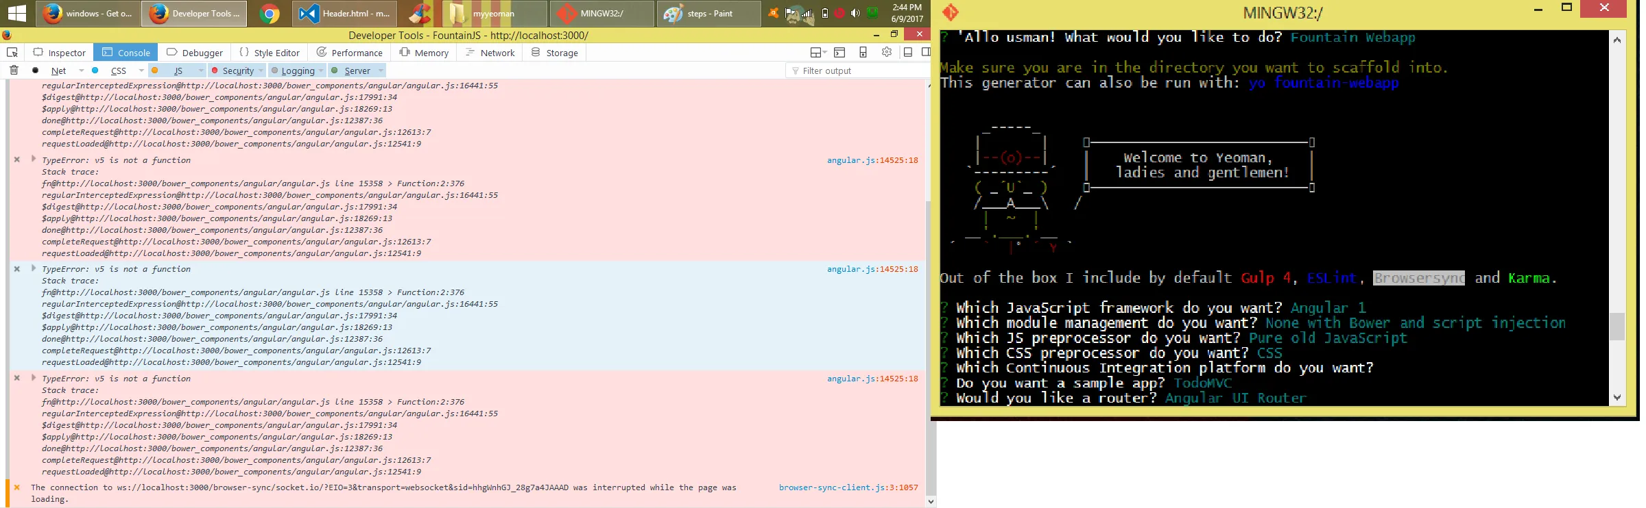Switch to the MINGW32:/ taskbar item
Image resolution: width=1646 pixels, height=508 pixels.
602,14
